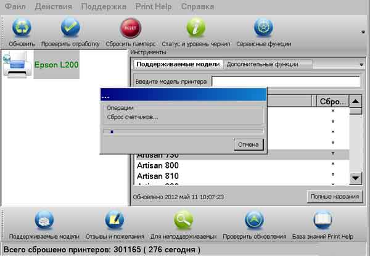The height and width of the screenshot is (256, 370).
Task: Select the Epson L200 printer
Action: [x=56, y=64]
